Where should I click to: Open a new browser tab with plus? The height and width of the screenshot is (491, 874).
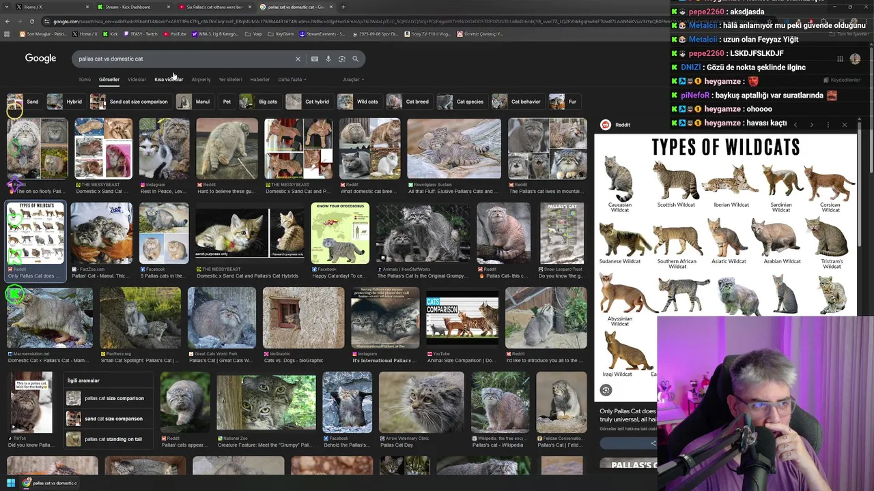pos(343,7)
